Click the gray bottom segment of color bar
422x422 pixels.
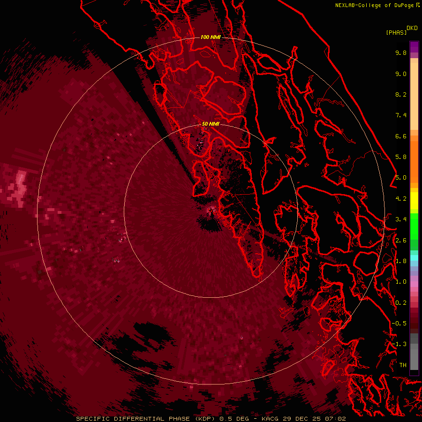tap(414, 358)
